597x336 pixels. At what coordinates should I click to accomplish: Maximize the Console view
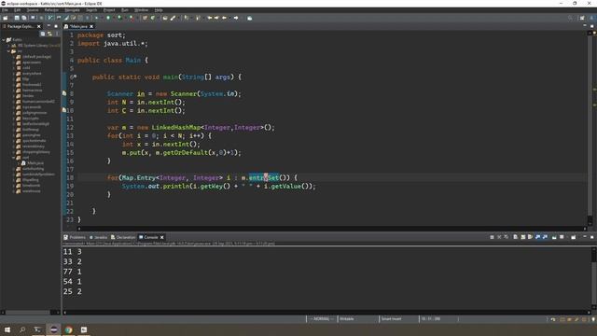(x=592, y=237)
